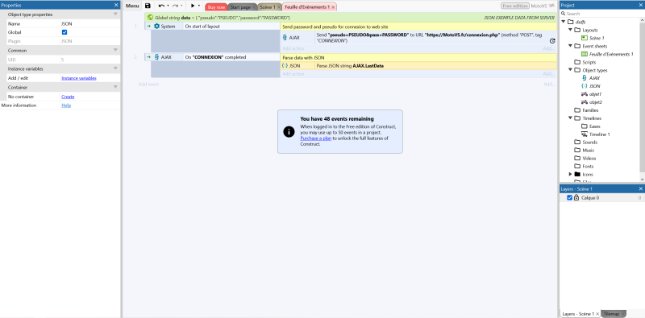This screenshot has height=318, width=645.
Task: Open the Menu button
Action: pyautogui.click(x=132, y=6)
